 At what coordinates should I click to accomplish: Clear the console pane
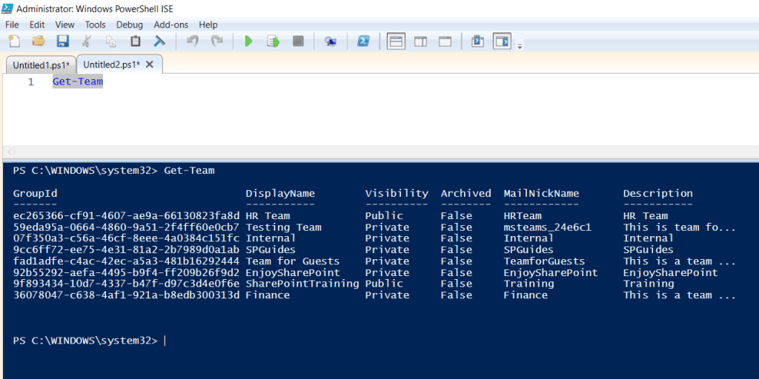point(159,41)
